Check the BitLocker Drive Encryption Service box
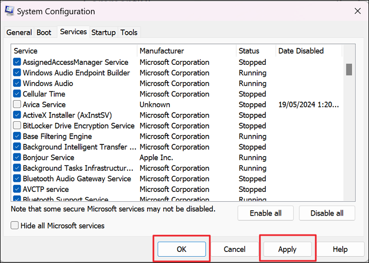Screen dimensions: 369x263 click(x=17, y=126)
